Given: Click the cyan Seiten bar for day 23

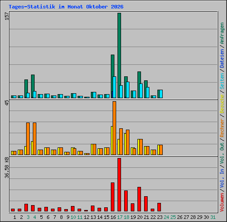Looking at the screenshot, I should (x=161, y=94).
